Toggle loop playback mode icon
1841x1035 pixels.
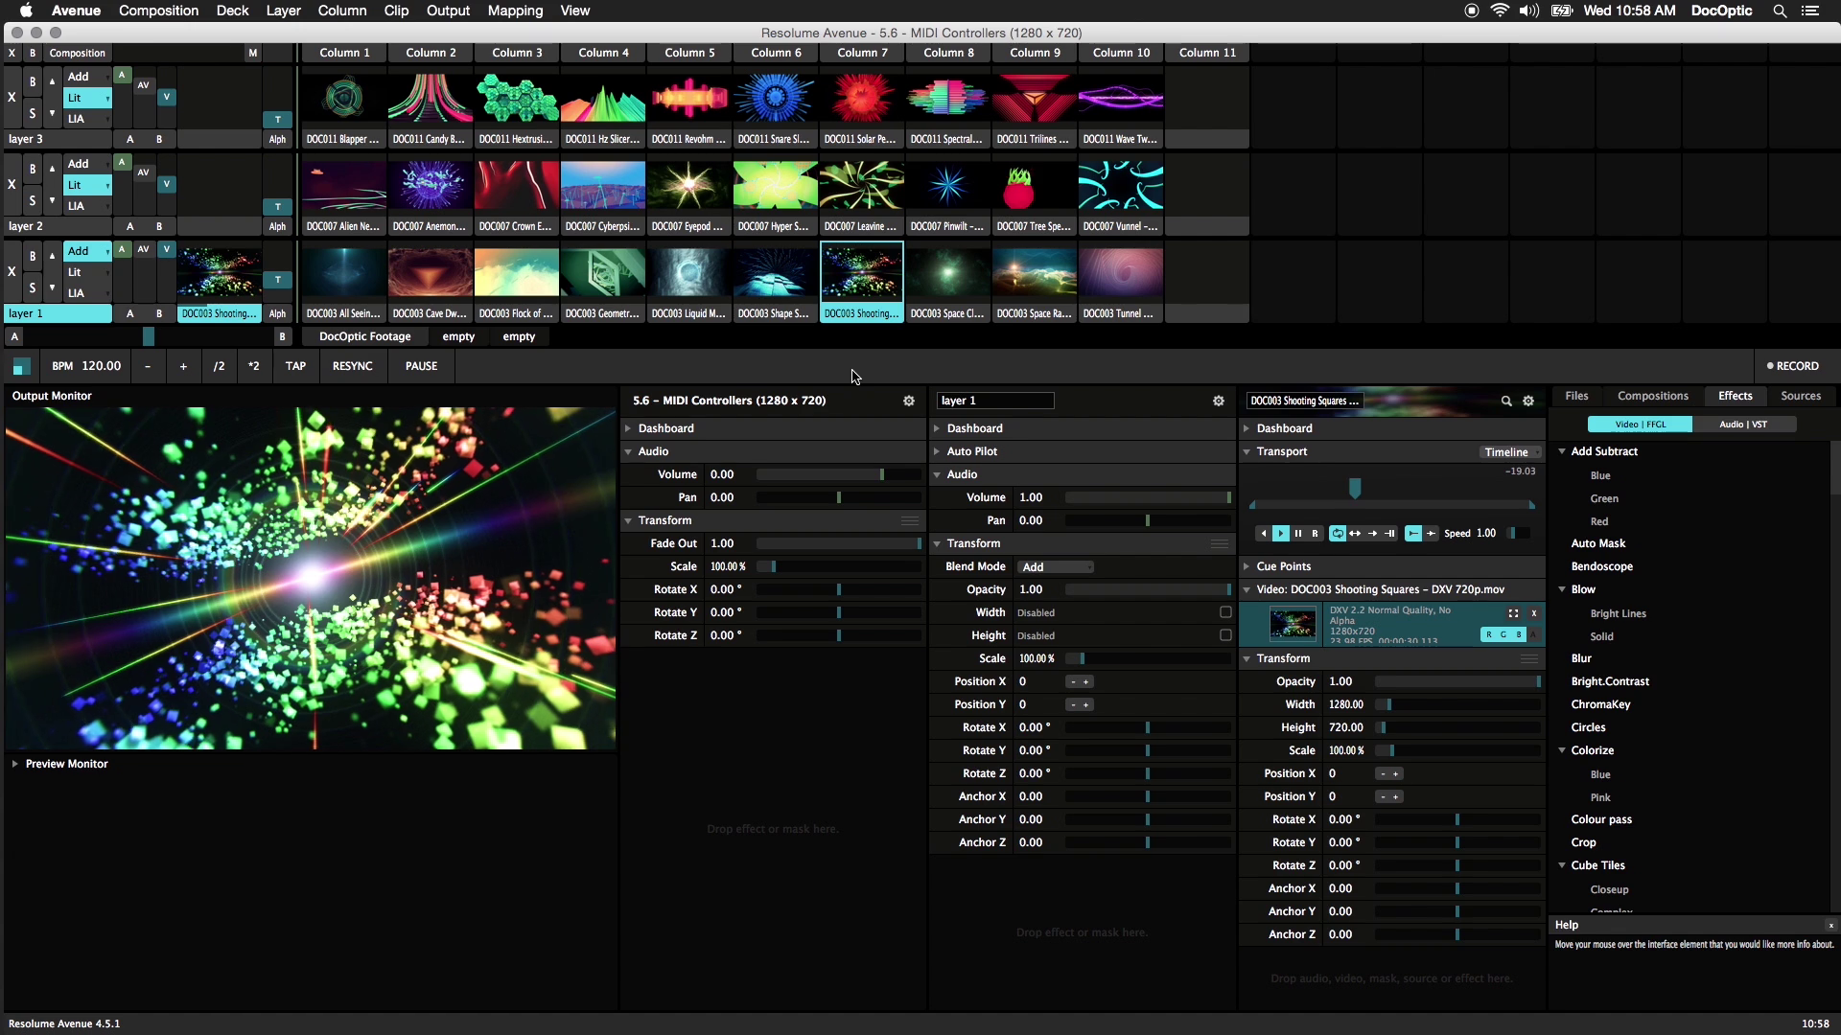pos(1338,533)
